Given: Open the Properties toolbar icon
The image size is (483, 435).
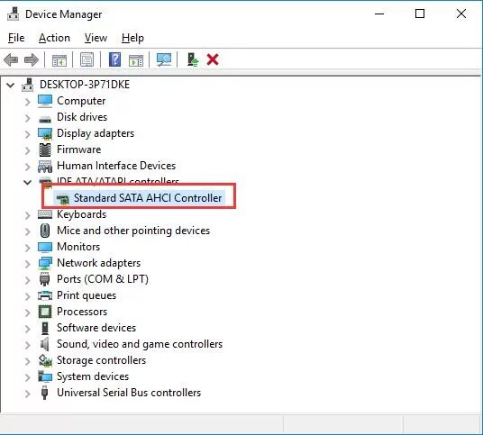Looking at the screenshot, I should (x=87, y=59).
